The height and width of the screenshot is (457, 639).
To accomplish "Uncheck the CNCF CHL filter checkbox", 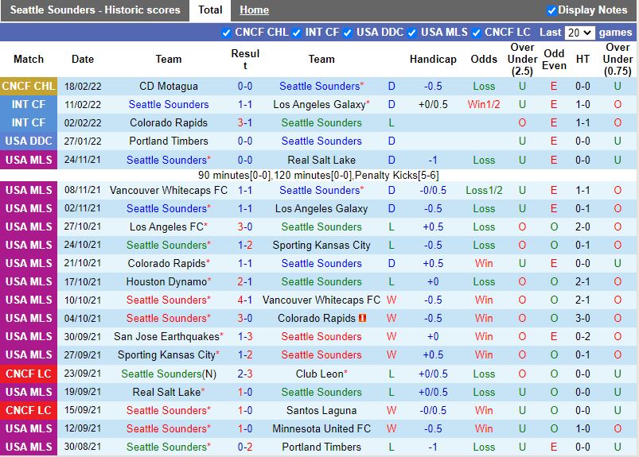I will tap(226, 33).
